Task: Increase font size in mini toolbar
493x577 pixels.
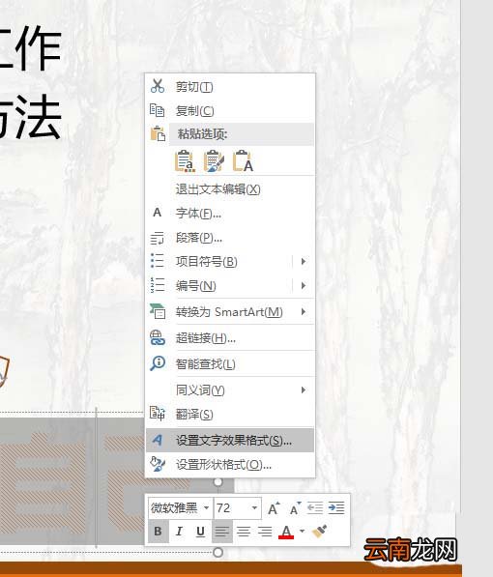Action: pos(274,508)
